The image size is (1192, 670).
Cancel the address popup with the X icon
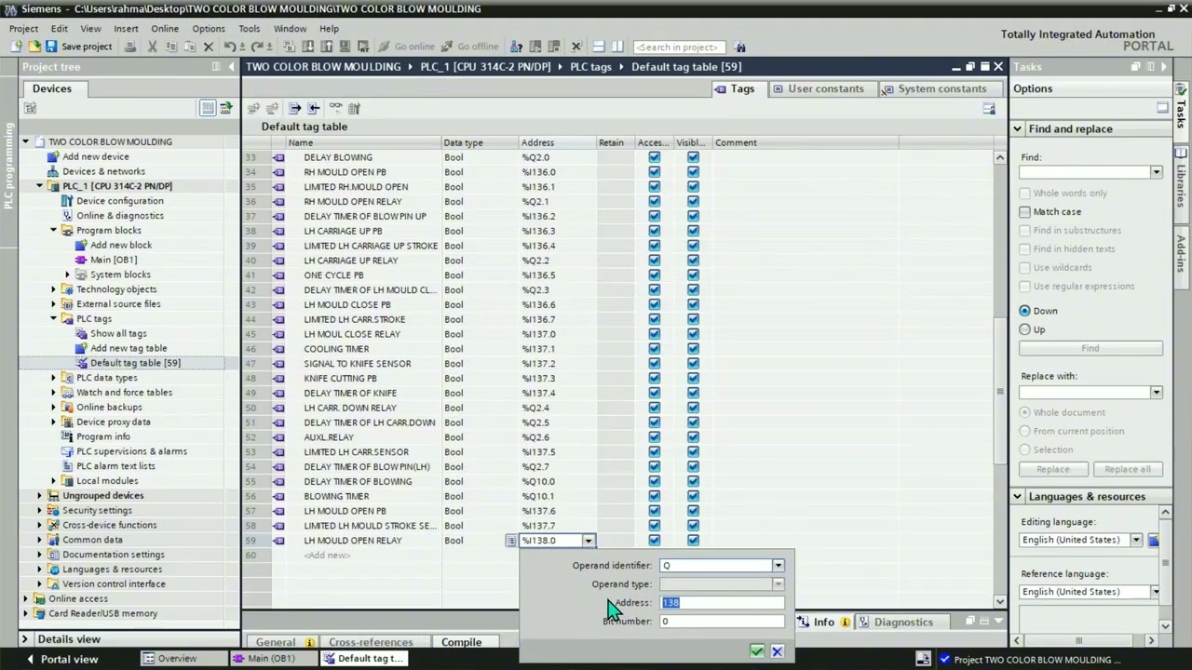click(x=777, y=651)
